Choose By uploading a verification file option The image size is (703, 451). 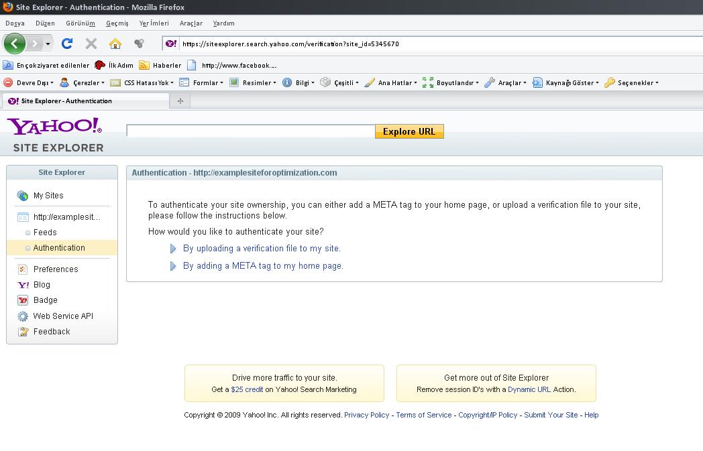262,248
